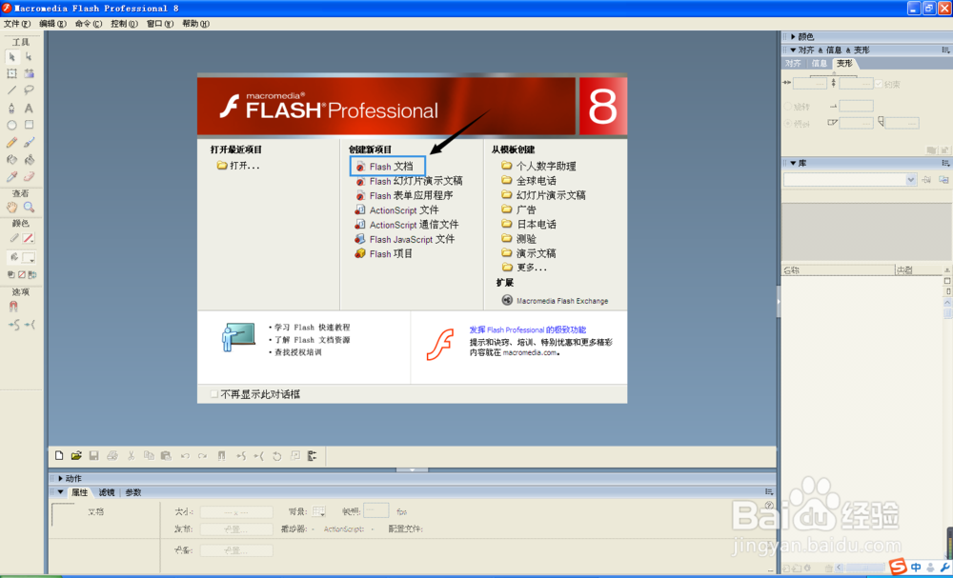Select the Eyedropper tool

12,177
